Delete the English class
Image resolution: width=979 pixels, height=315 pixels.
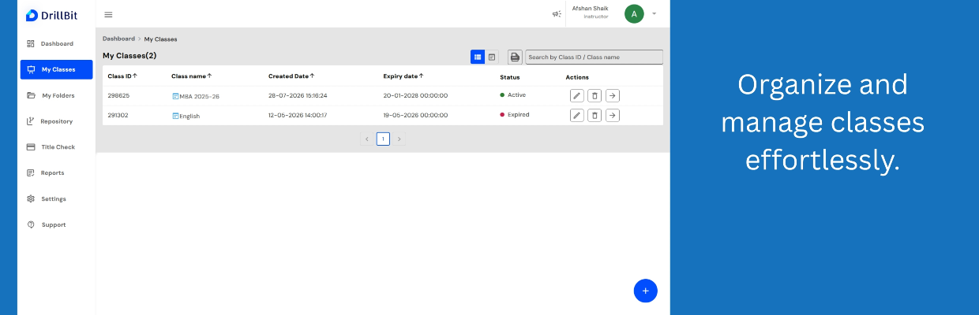[595, 115]
